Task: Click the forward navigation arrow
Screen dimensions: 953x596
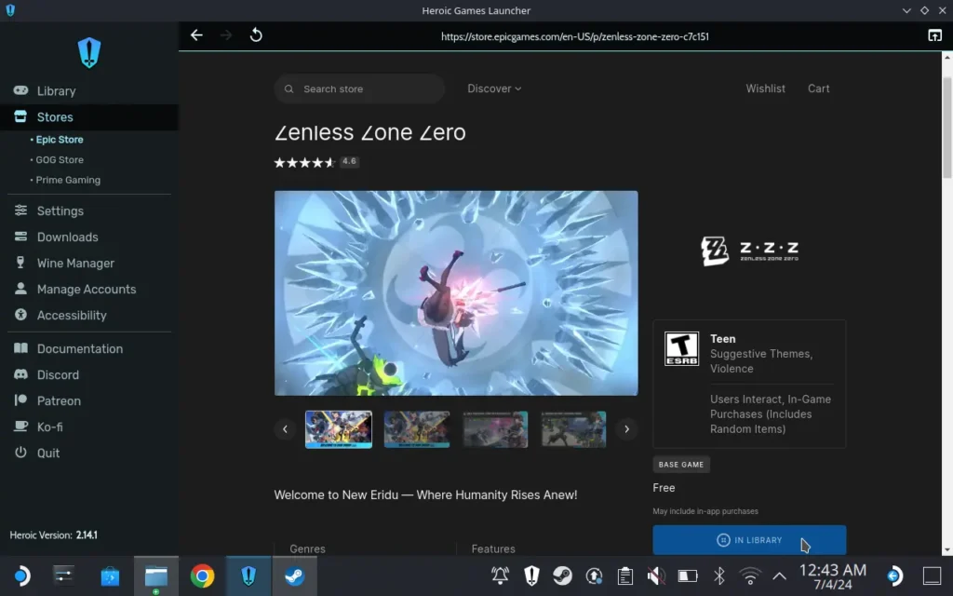Action: (226, 35)
